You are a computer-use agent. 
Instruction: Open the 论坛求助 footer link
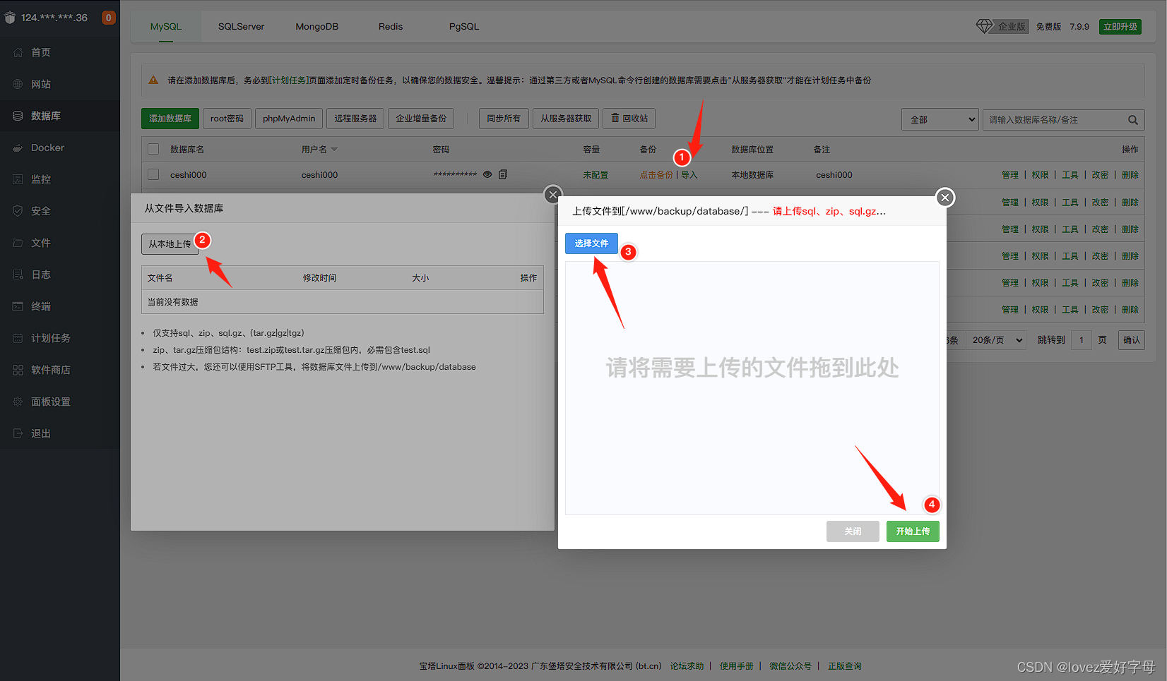pos(687,666)
